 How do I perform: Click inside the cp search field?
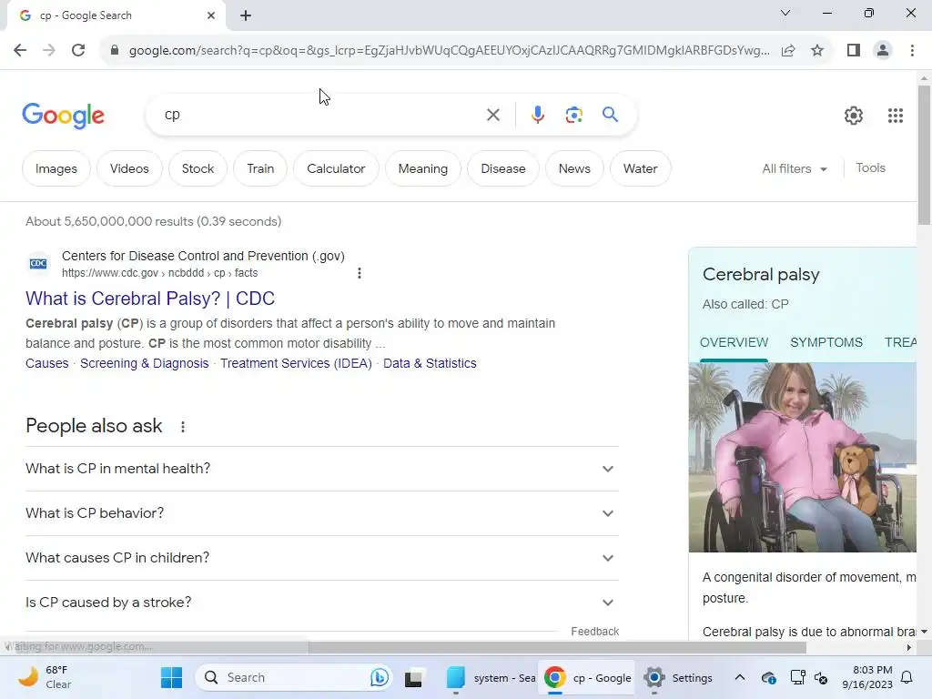[321, 115]
